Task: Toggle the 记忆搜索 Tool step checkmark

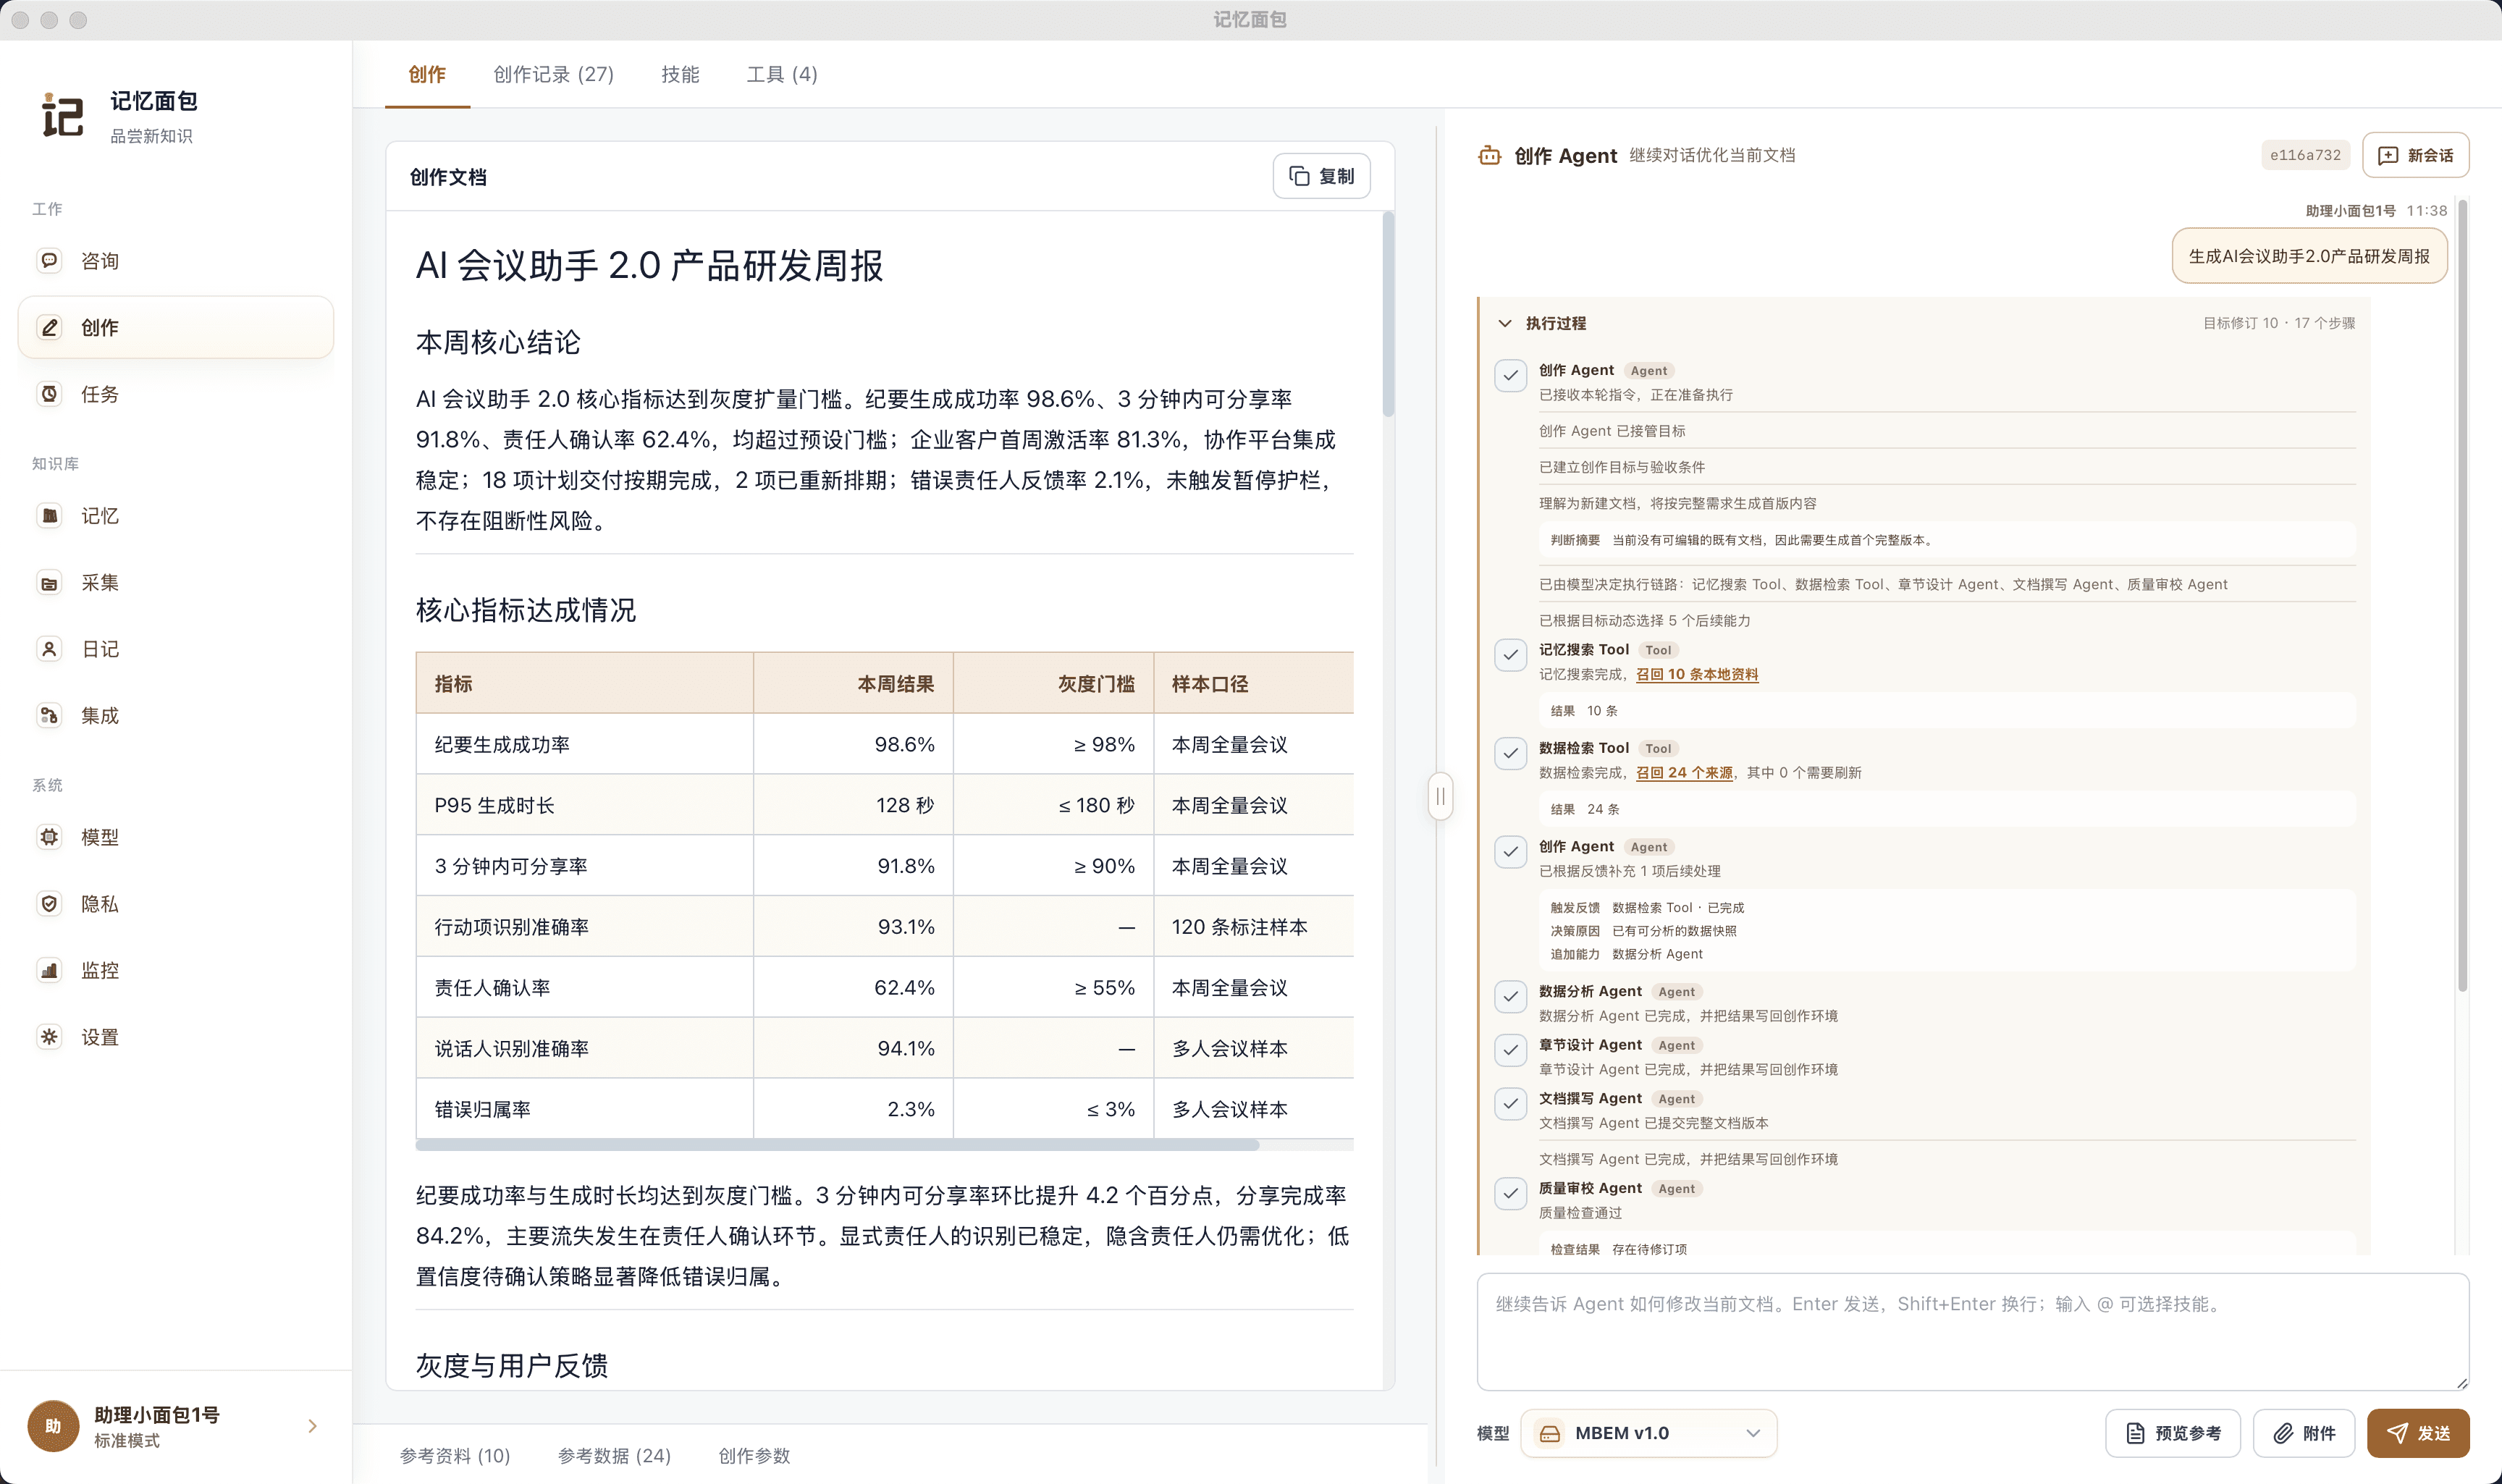Action: pyautogui.click(x=1510, y=655)
